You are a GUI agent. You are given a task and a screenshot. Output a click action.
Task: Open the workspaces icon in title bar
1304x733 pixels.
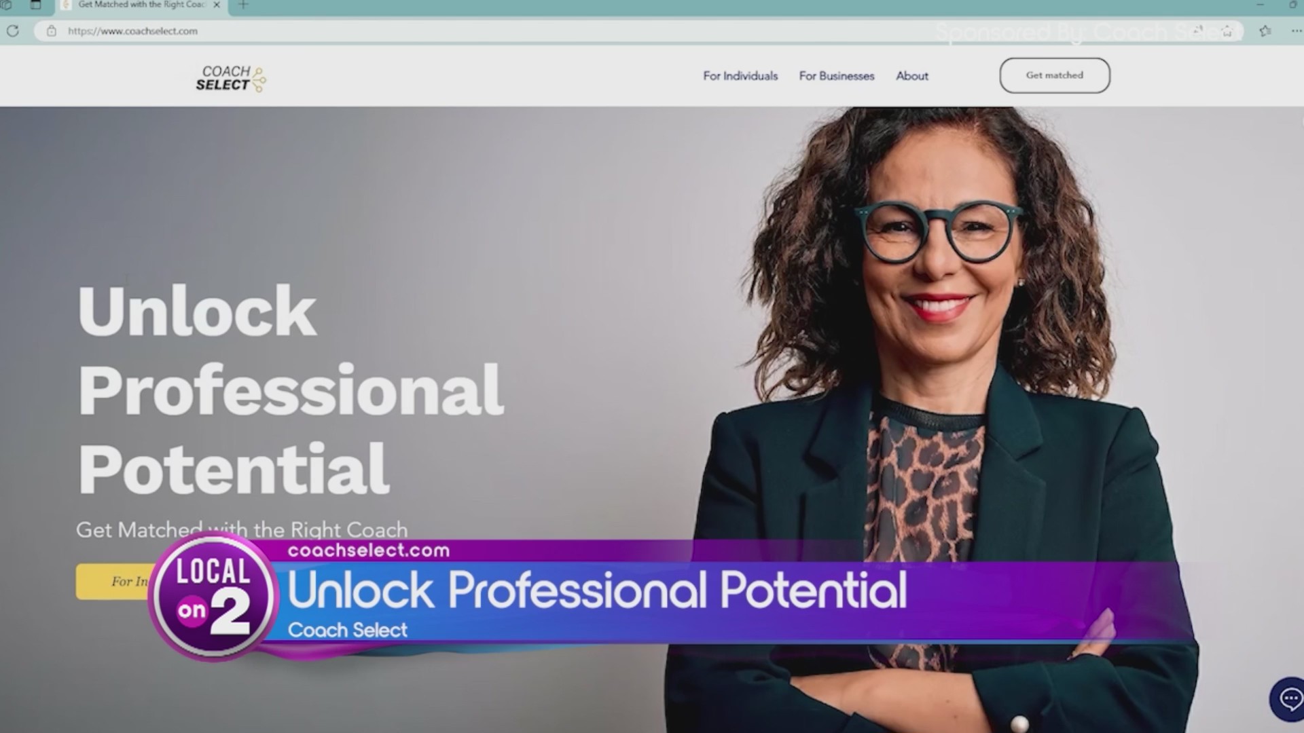click(x=6, y=5)
